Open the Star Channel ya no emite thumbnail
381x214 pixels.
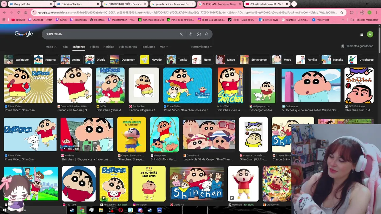[149, 184]
